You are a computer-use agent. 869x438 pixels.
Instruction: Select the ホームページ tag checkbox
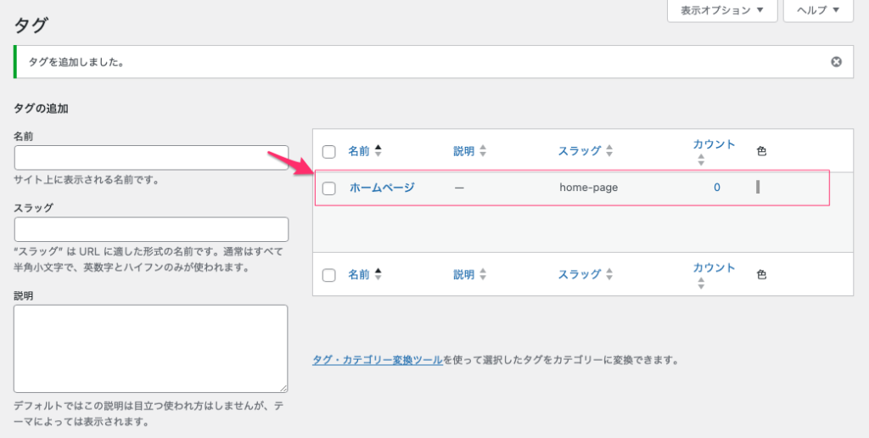tap(329, 188)
